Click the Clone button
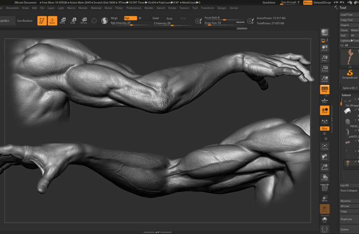This screenshot has width=359, height=234. pyautogui.click(x=344, y=30)
